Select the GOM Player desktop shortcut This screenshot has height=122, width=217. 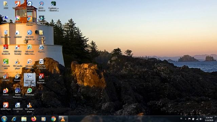6,106
